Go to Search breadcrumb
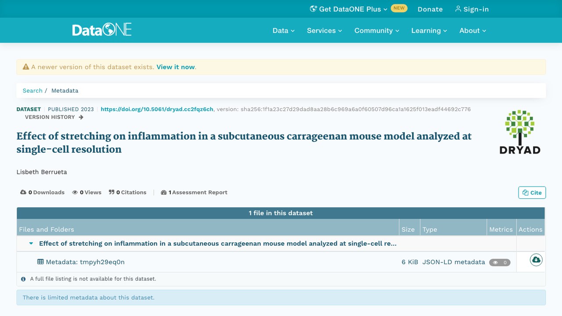 point(32,90)
